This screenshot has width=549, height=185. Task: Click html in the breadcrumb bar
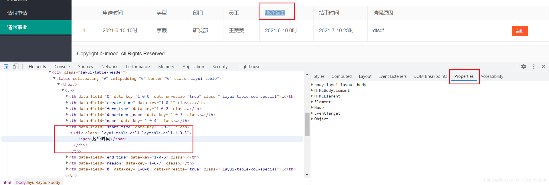7,182
